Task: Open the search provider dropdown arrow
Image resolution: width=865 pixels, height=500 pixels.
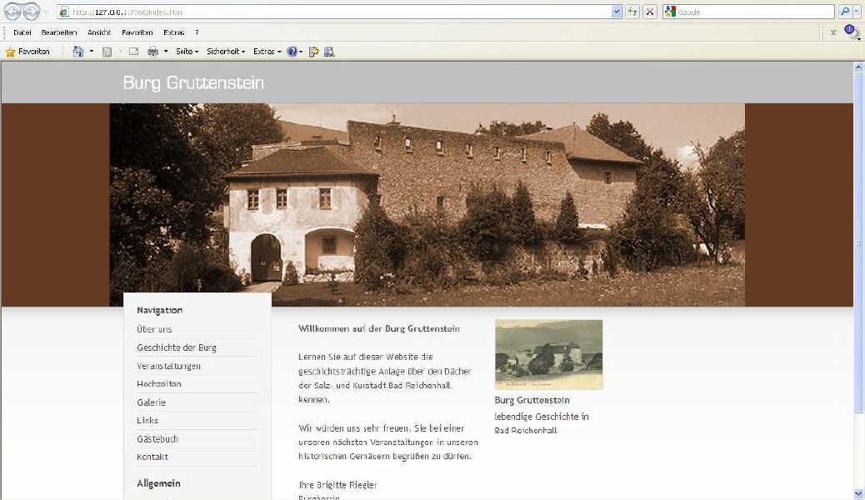Action: click(x=856, y=12)
